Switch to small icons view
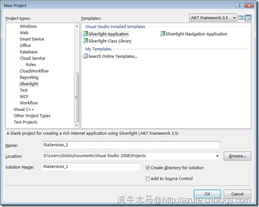This screenshot has height=207, width=259. (x=248, y=18)
